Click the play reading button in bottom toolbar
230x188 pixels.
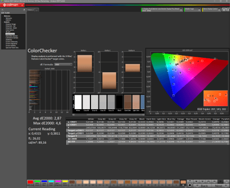click(x=202, y=182)
